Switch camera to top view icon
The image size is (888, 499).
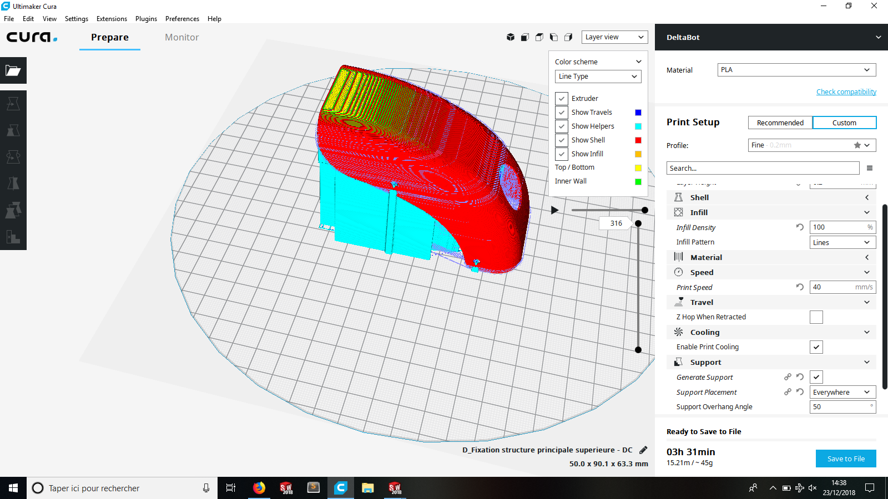coord(539,37)
